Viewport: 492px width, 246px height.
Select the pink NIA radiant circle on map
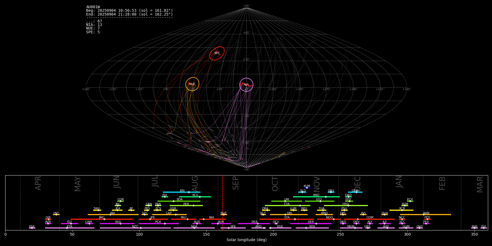point(246,84)
